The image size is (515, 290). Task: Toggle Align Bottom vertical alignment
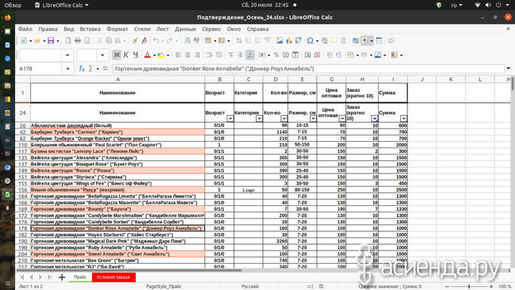[250, 55]
